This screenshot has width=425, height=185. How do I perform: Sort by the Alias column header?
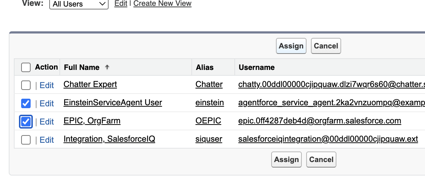[x=204, y=67]
